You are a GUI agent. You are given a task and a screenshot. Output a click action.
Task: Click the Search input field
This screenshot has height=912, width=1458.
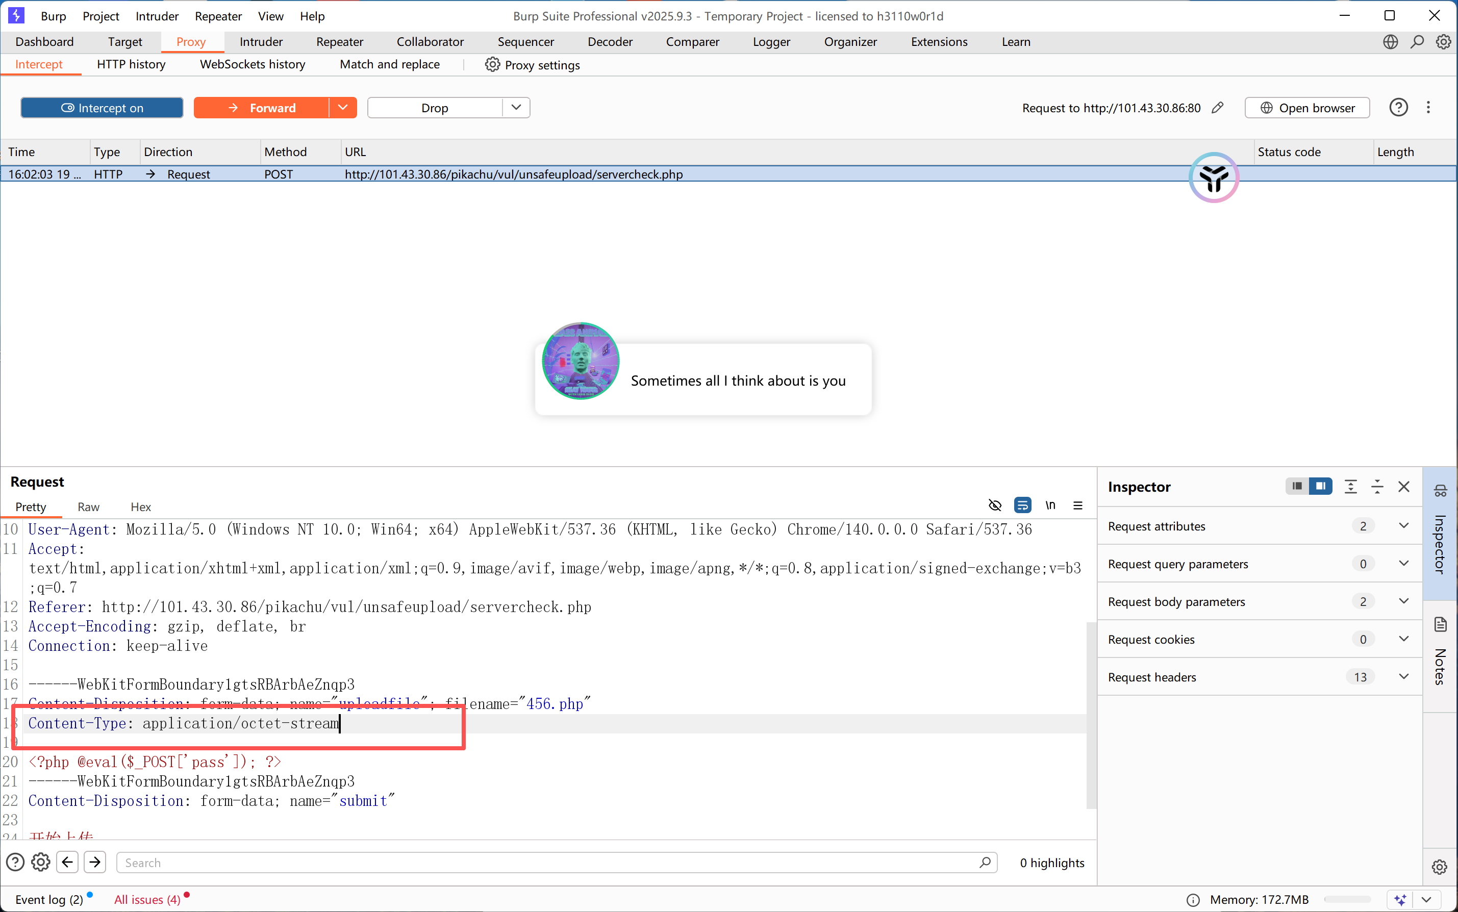pyautogui.click(x=556, y=863)
